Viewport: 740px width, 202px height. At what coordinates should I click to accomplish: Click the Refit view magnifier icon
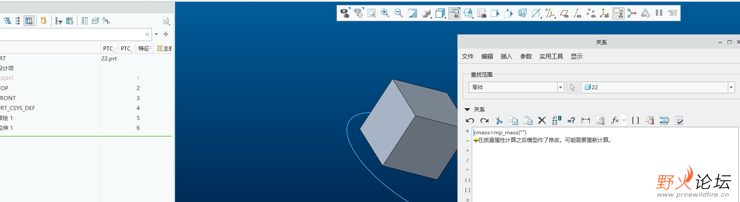click(x=372, y=13)
